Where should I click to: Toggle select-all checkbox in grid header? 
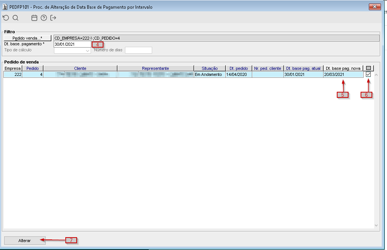368,68
